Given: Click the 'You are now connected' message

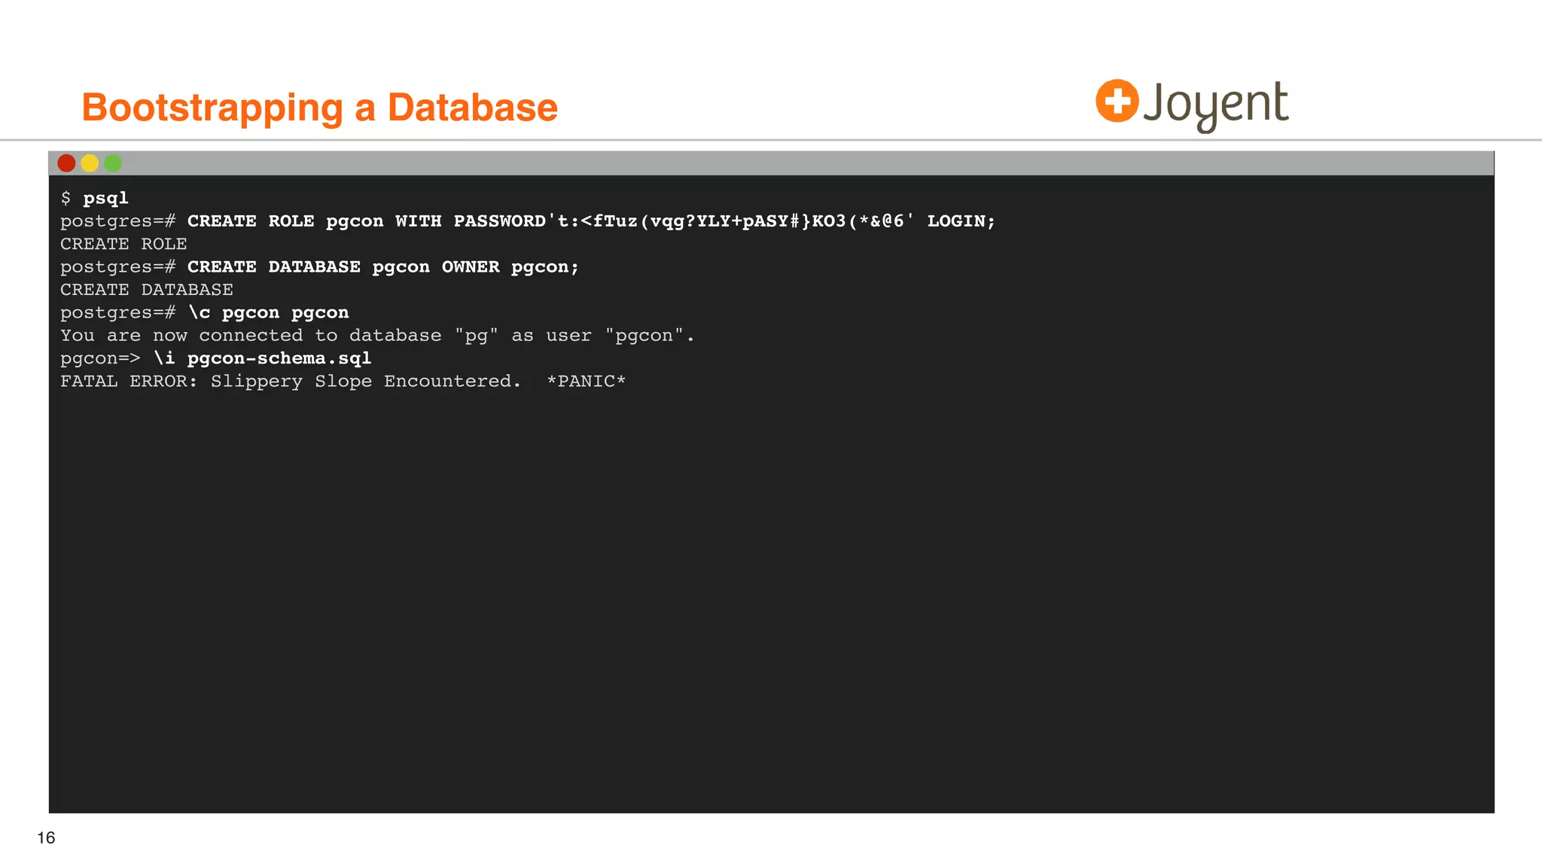Looking at the screenshot, I should [376, 336].
